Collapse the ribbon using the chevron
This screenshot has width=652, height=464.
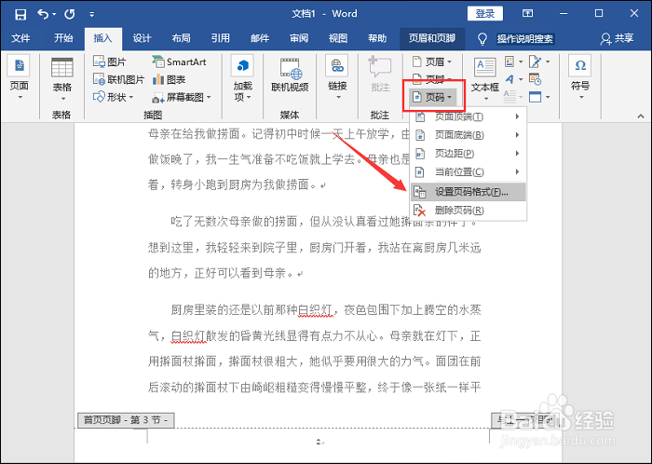coord(641,116)
